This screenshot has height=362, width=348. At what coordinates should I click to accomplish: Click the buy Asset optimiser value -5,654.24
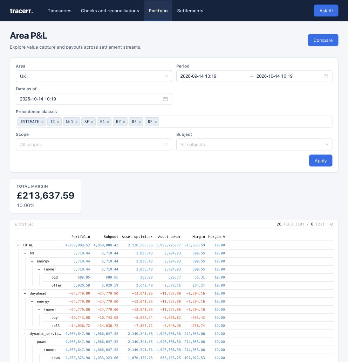(x=143, y=318)
